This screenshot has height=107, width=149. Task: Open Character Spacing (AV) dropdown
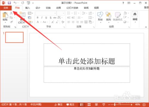coord(60,17)
